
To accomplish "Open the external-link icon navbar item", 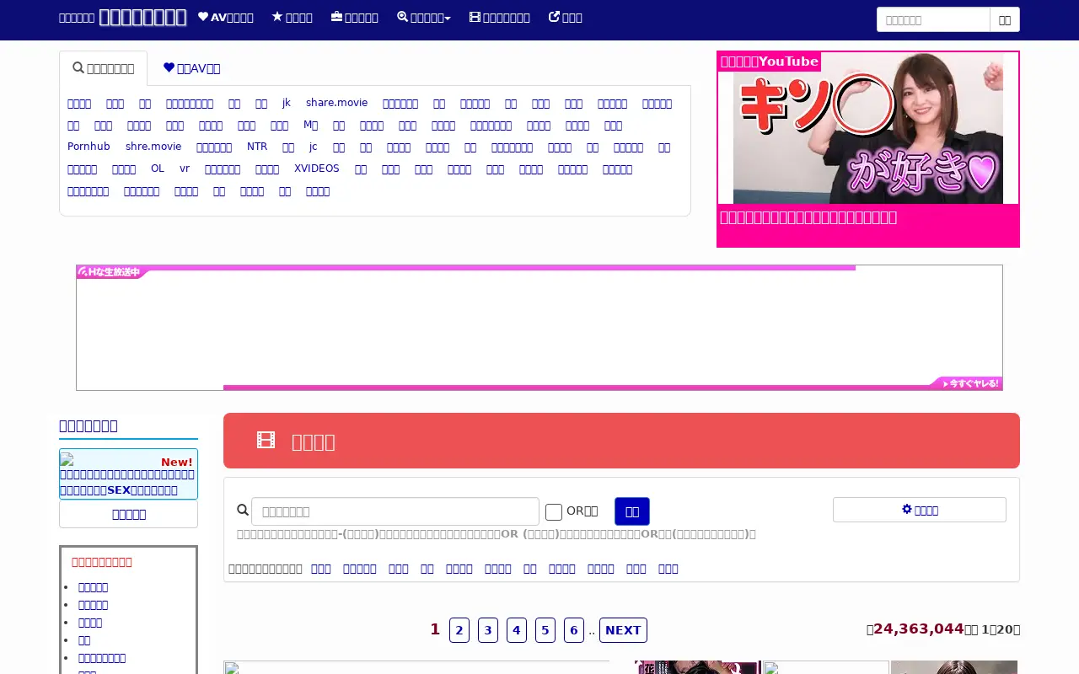I will click(566, 18).
